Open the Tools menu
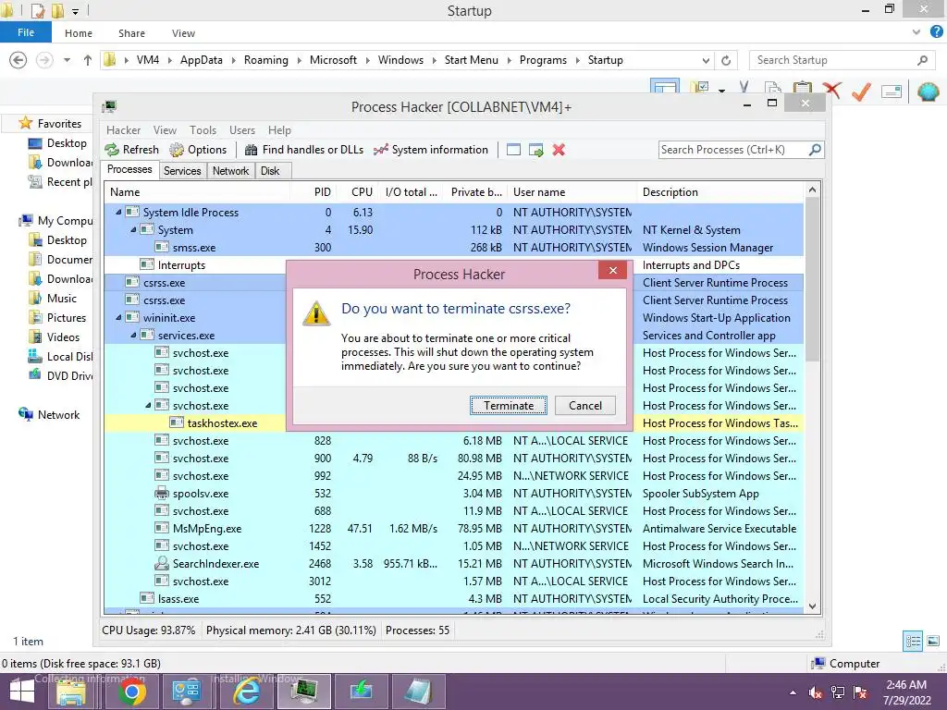 (203, 129)
